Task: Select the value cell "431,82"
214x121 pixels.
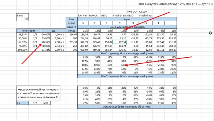Action: [x=83, y=46]
